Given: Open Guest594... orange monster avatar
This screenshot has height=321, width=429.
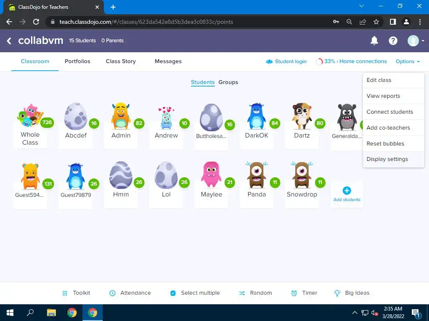Looking at the screenshot, I should tap(30, 176).
